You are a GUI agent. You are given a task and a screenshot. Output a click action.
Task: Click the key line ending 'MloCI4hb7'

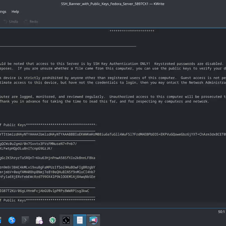pos(47,172)
